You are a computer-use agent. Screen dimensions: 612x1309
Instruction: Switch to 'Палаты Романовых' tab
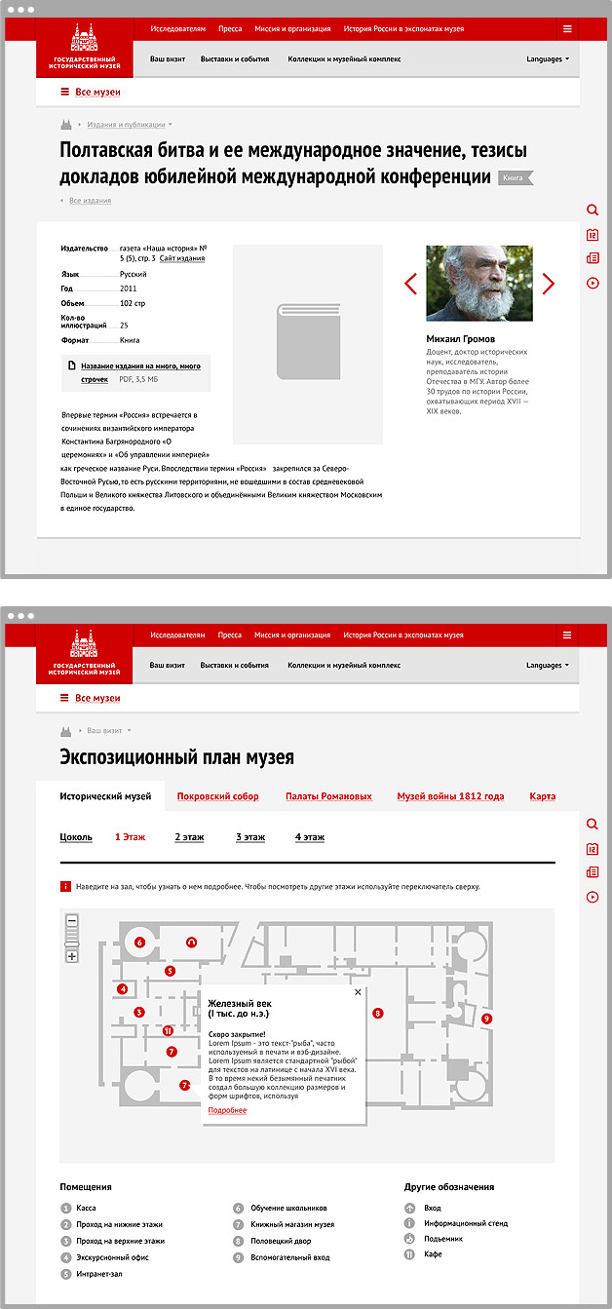328,796
